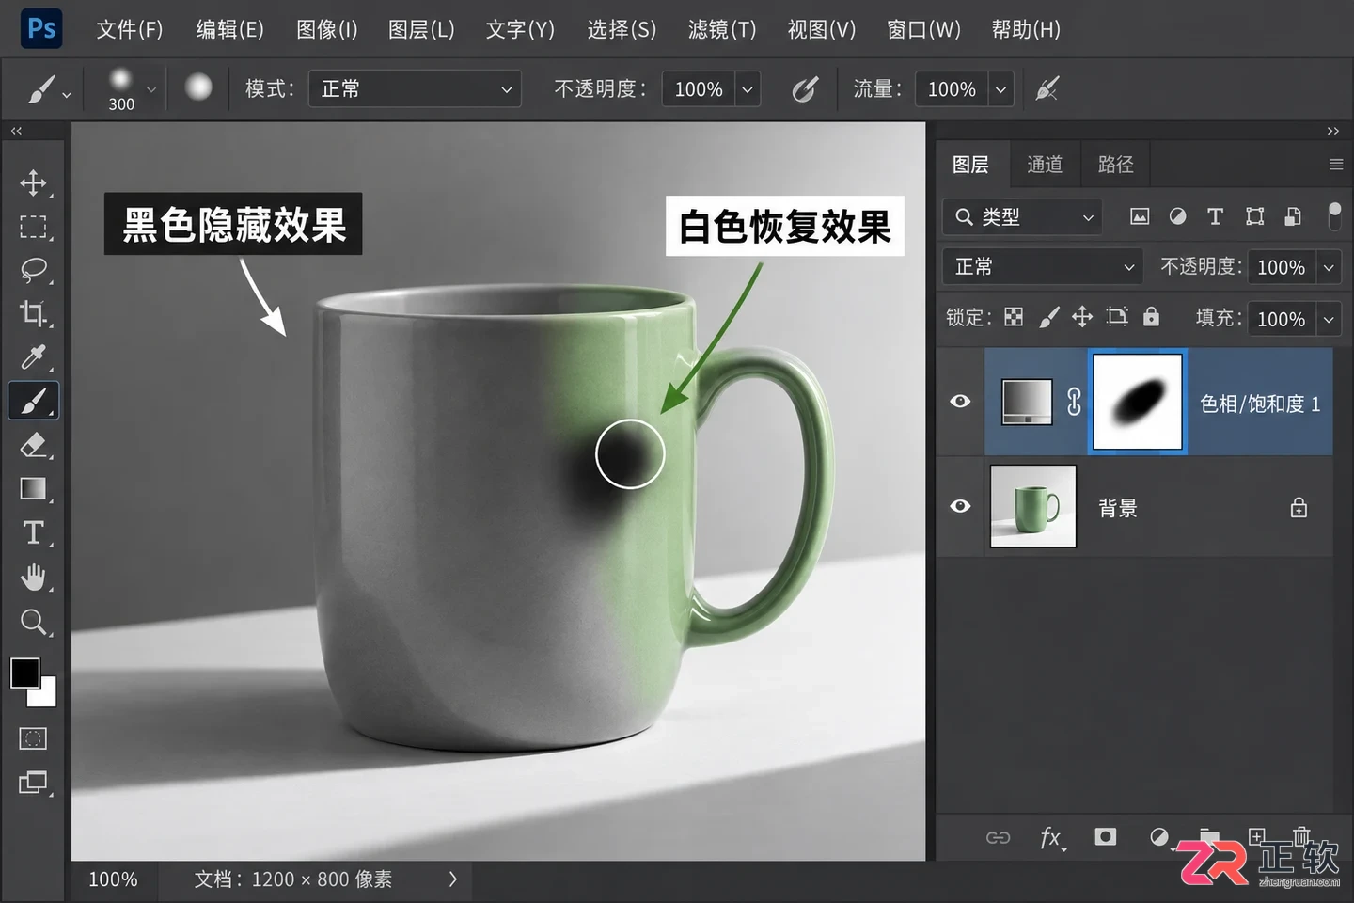
Task: Select the Eraser tool
Action: click(x=34, y=445)
